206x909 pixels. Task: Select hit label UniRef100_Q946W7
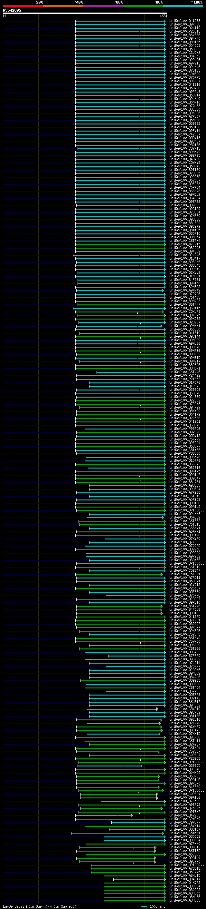[184, 879]
